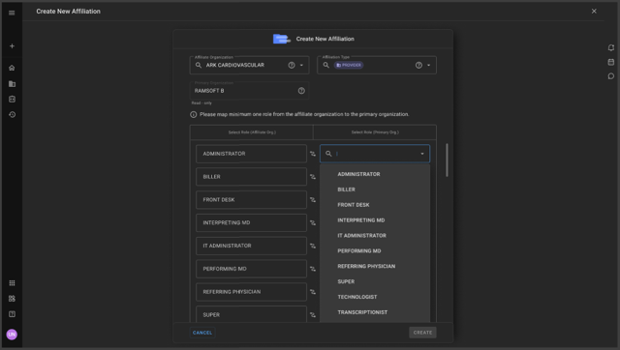Open the sidebar icon below the organization icon

[x=12, y=99]
